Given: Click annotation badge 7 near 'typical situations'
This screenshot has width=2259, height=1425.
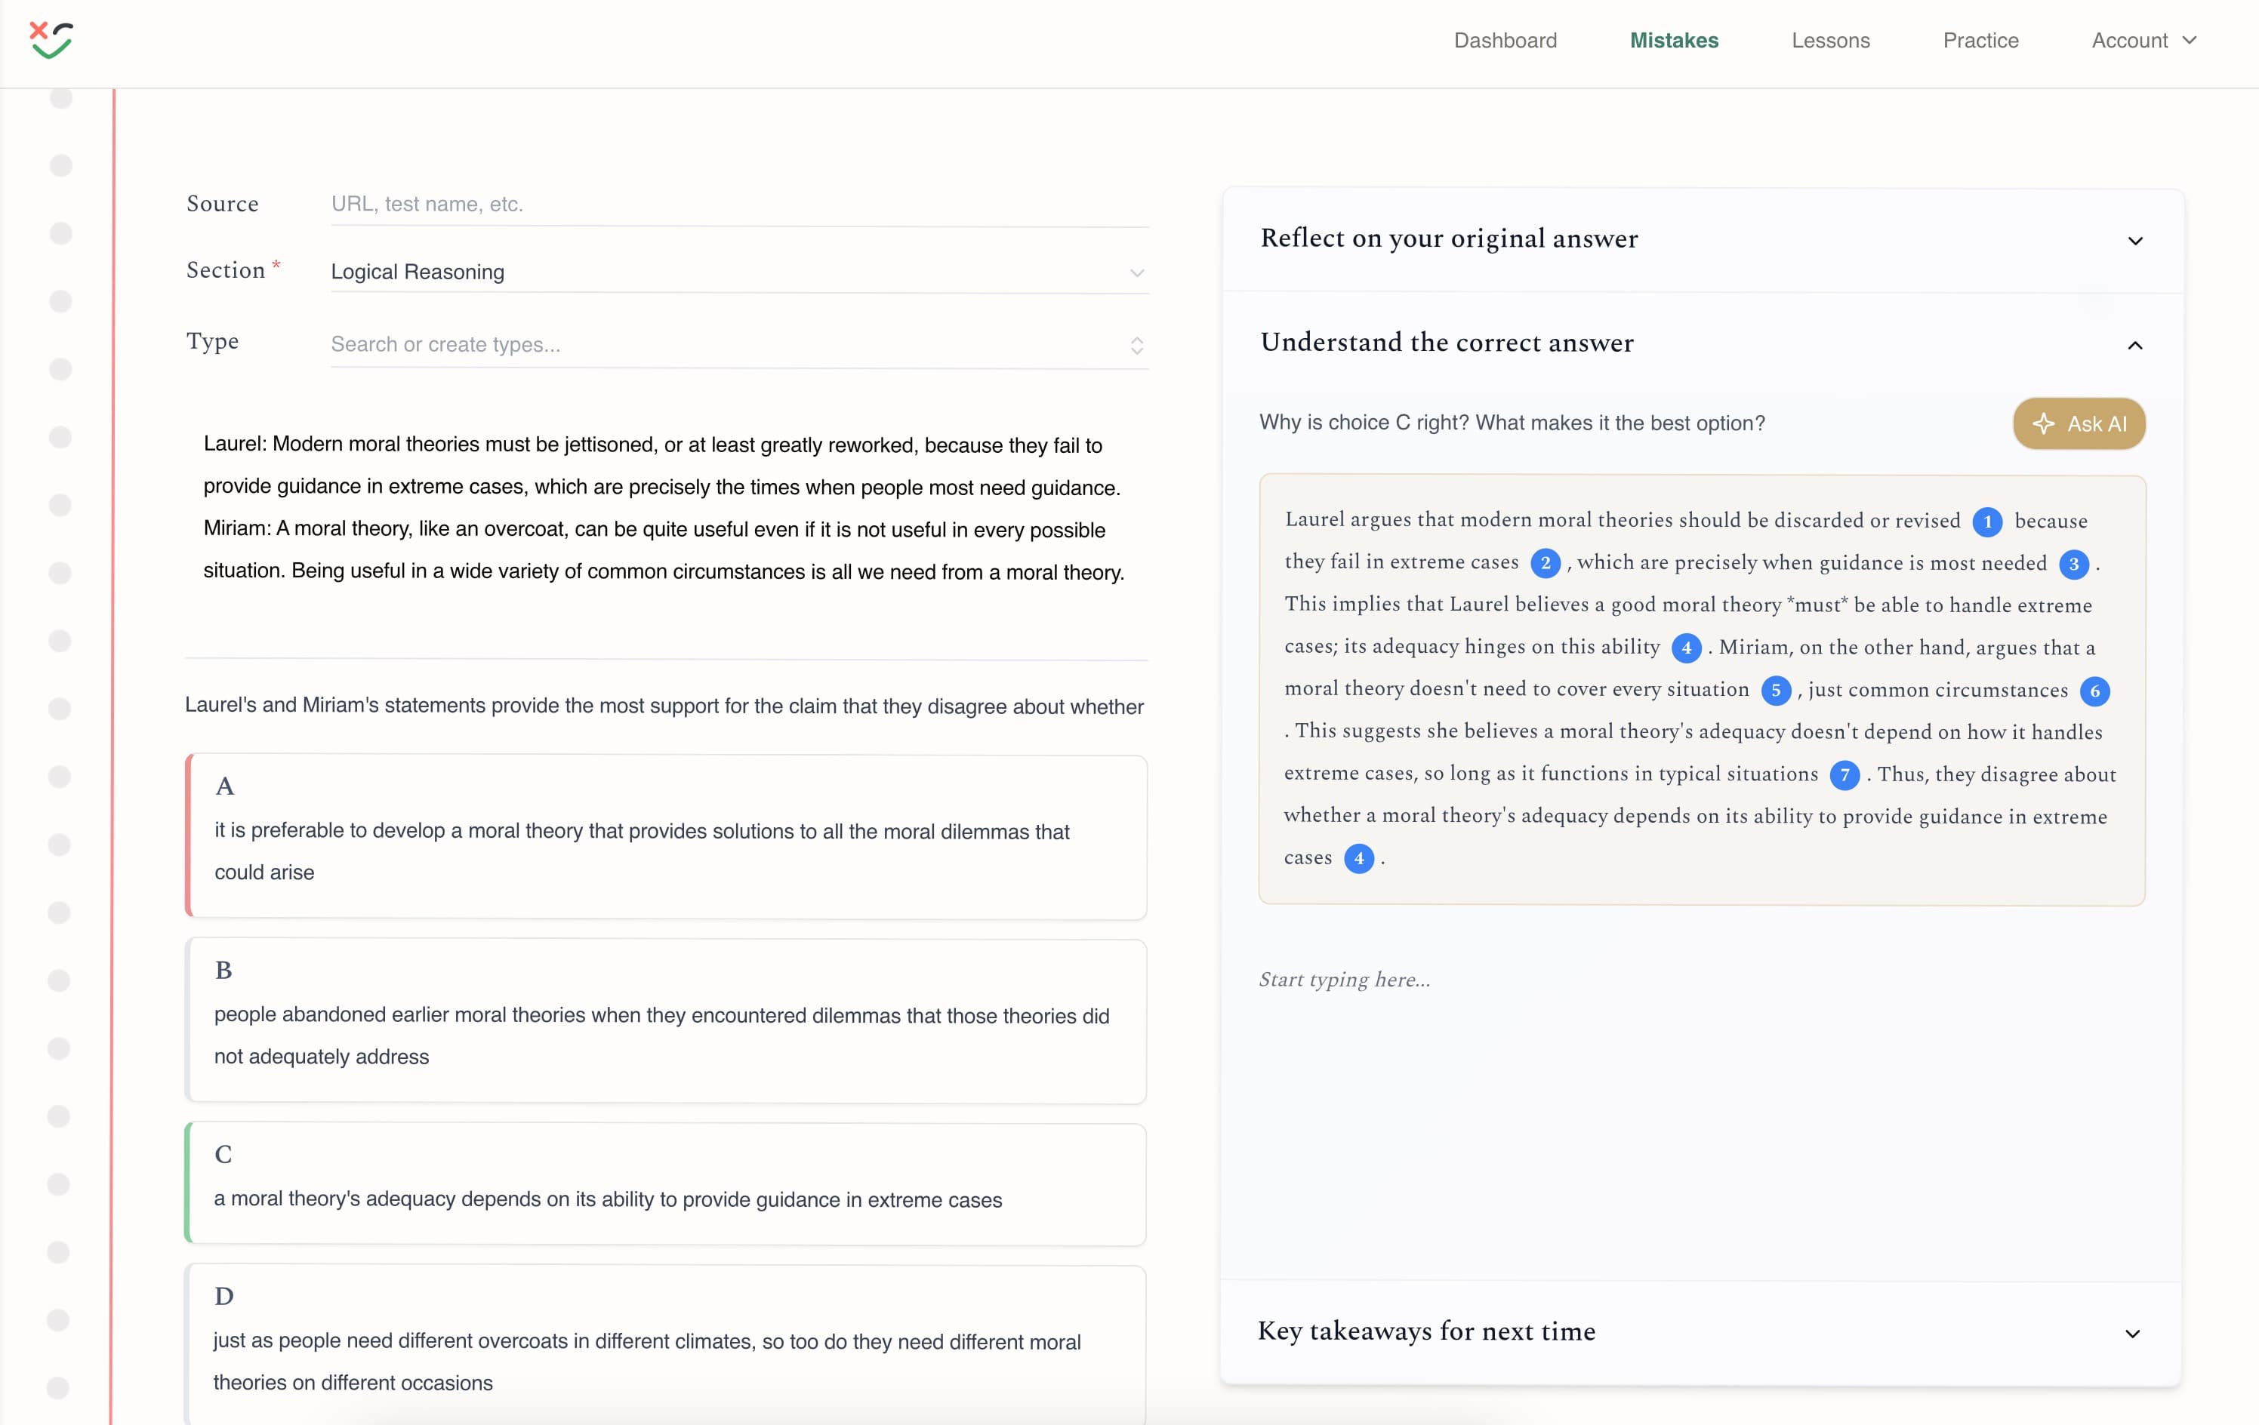Looking at the screenshot, I should pyautogui.click(x=1845, y=775).
